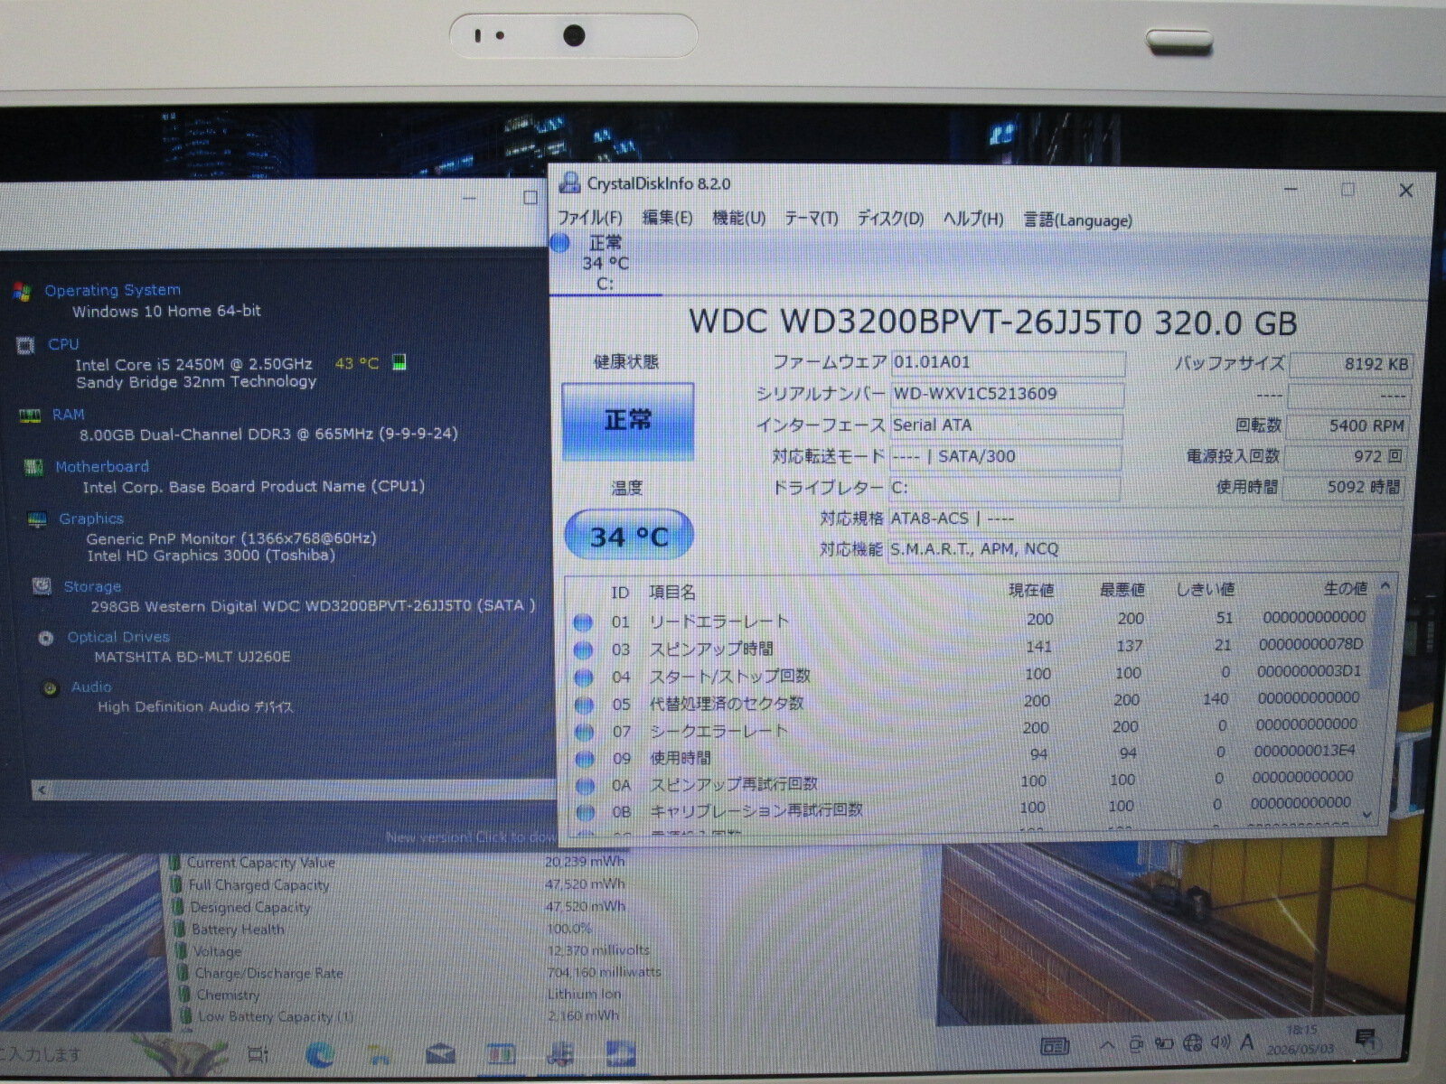Click the Task View taskbar icon
Viewport: 1446px width, 1084px height.
click(x=258, y=1054)
